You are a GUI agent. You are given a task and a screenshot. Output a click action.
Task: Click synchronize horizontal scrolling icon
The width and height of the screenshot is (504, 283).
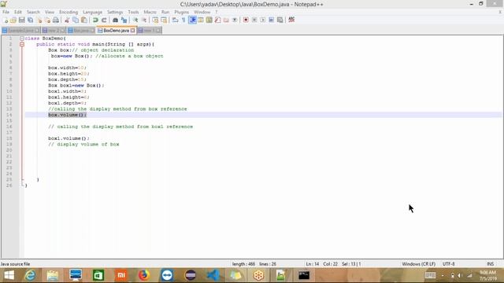click(164, 20)
